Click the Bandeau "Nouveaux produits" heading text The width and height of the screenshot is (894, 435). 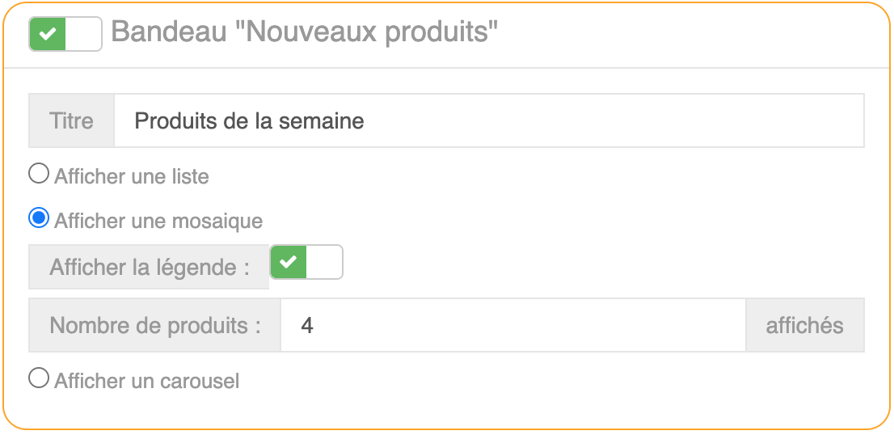304,32
